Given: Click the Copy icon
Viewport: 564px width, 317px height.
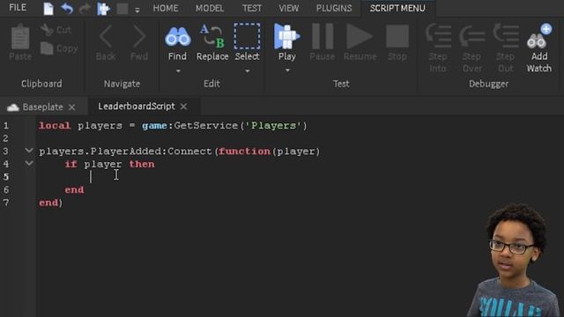Looking at the screenshot, I should point(47,48).
